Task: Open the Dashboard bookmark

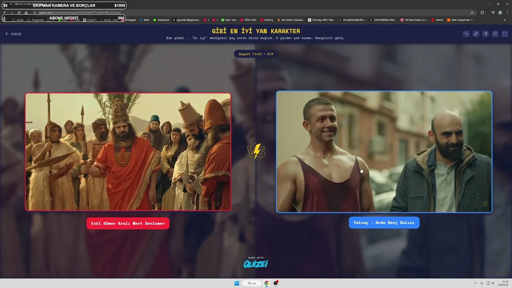Action: click(x=161, y=20)
